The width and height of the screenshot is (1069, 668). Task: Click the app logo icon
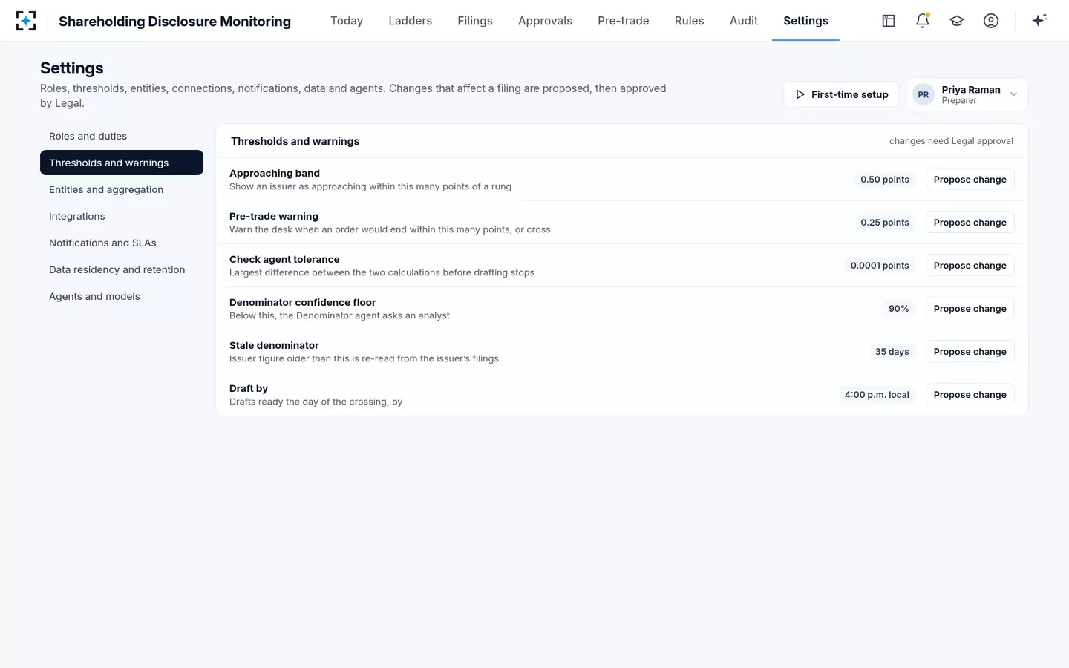click(26, 21)
